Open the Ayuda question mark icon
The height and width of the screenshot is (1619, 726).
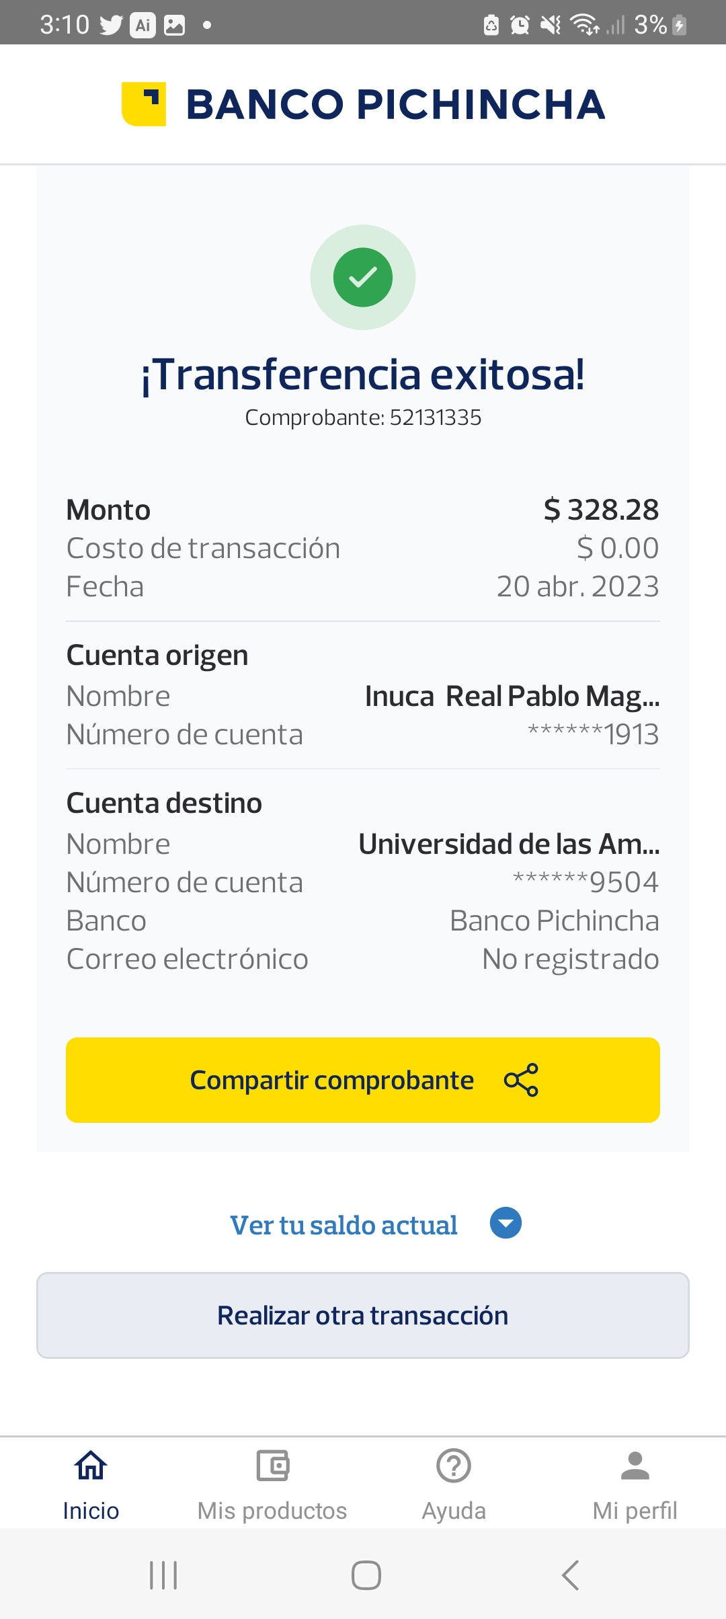click(454, 1466)
